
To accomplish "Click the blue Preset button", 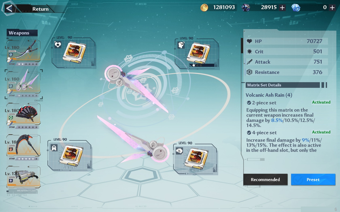I will click(x=313, y=179).
